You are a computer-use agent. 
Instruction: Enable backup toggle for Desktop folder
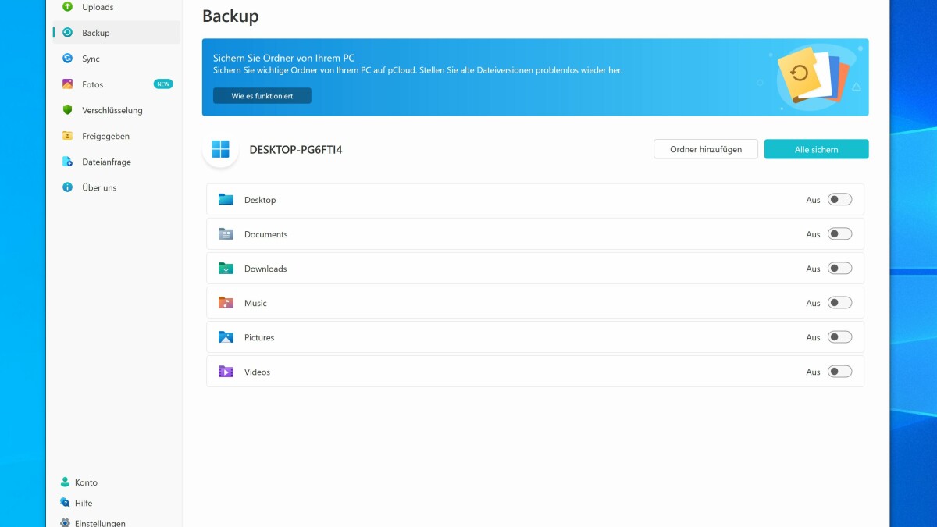coord(839,200)
